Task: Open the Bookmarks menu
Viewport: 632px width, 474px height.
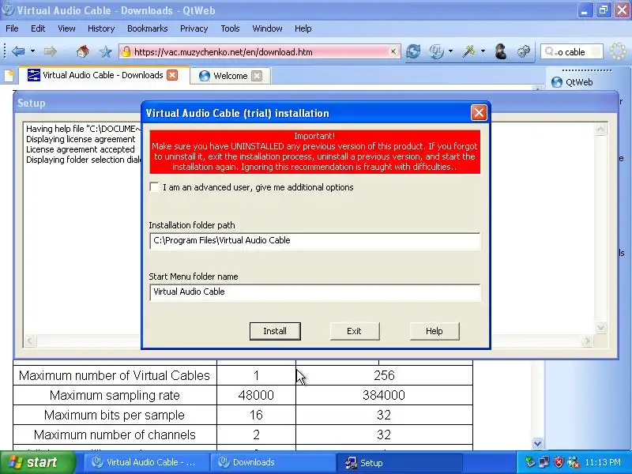Action: coord(148,28)
